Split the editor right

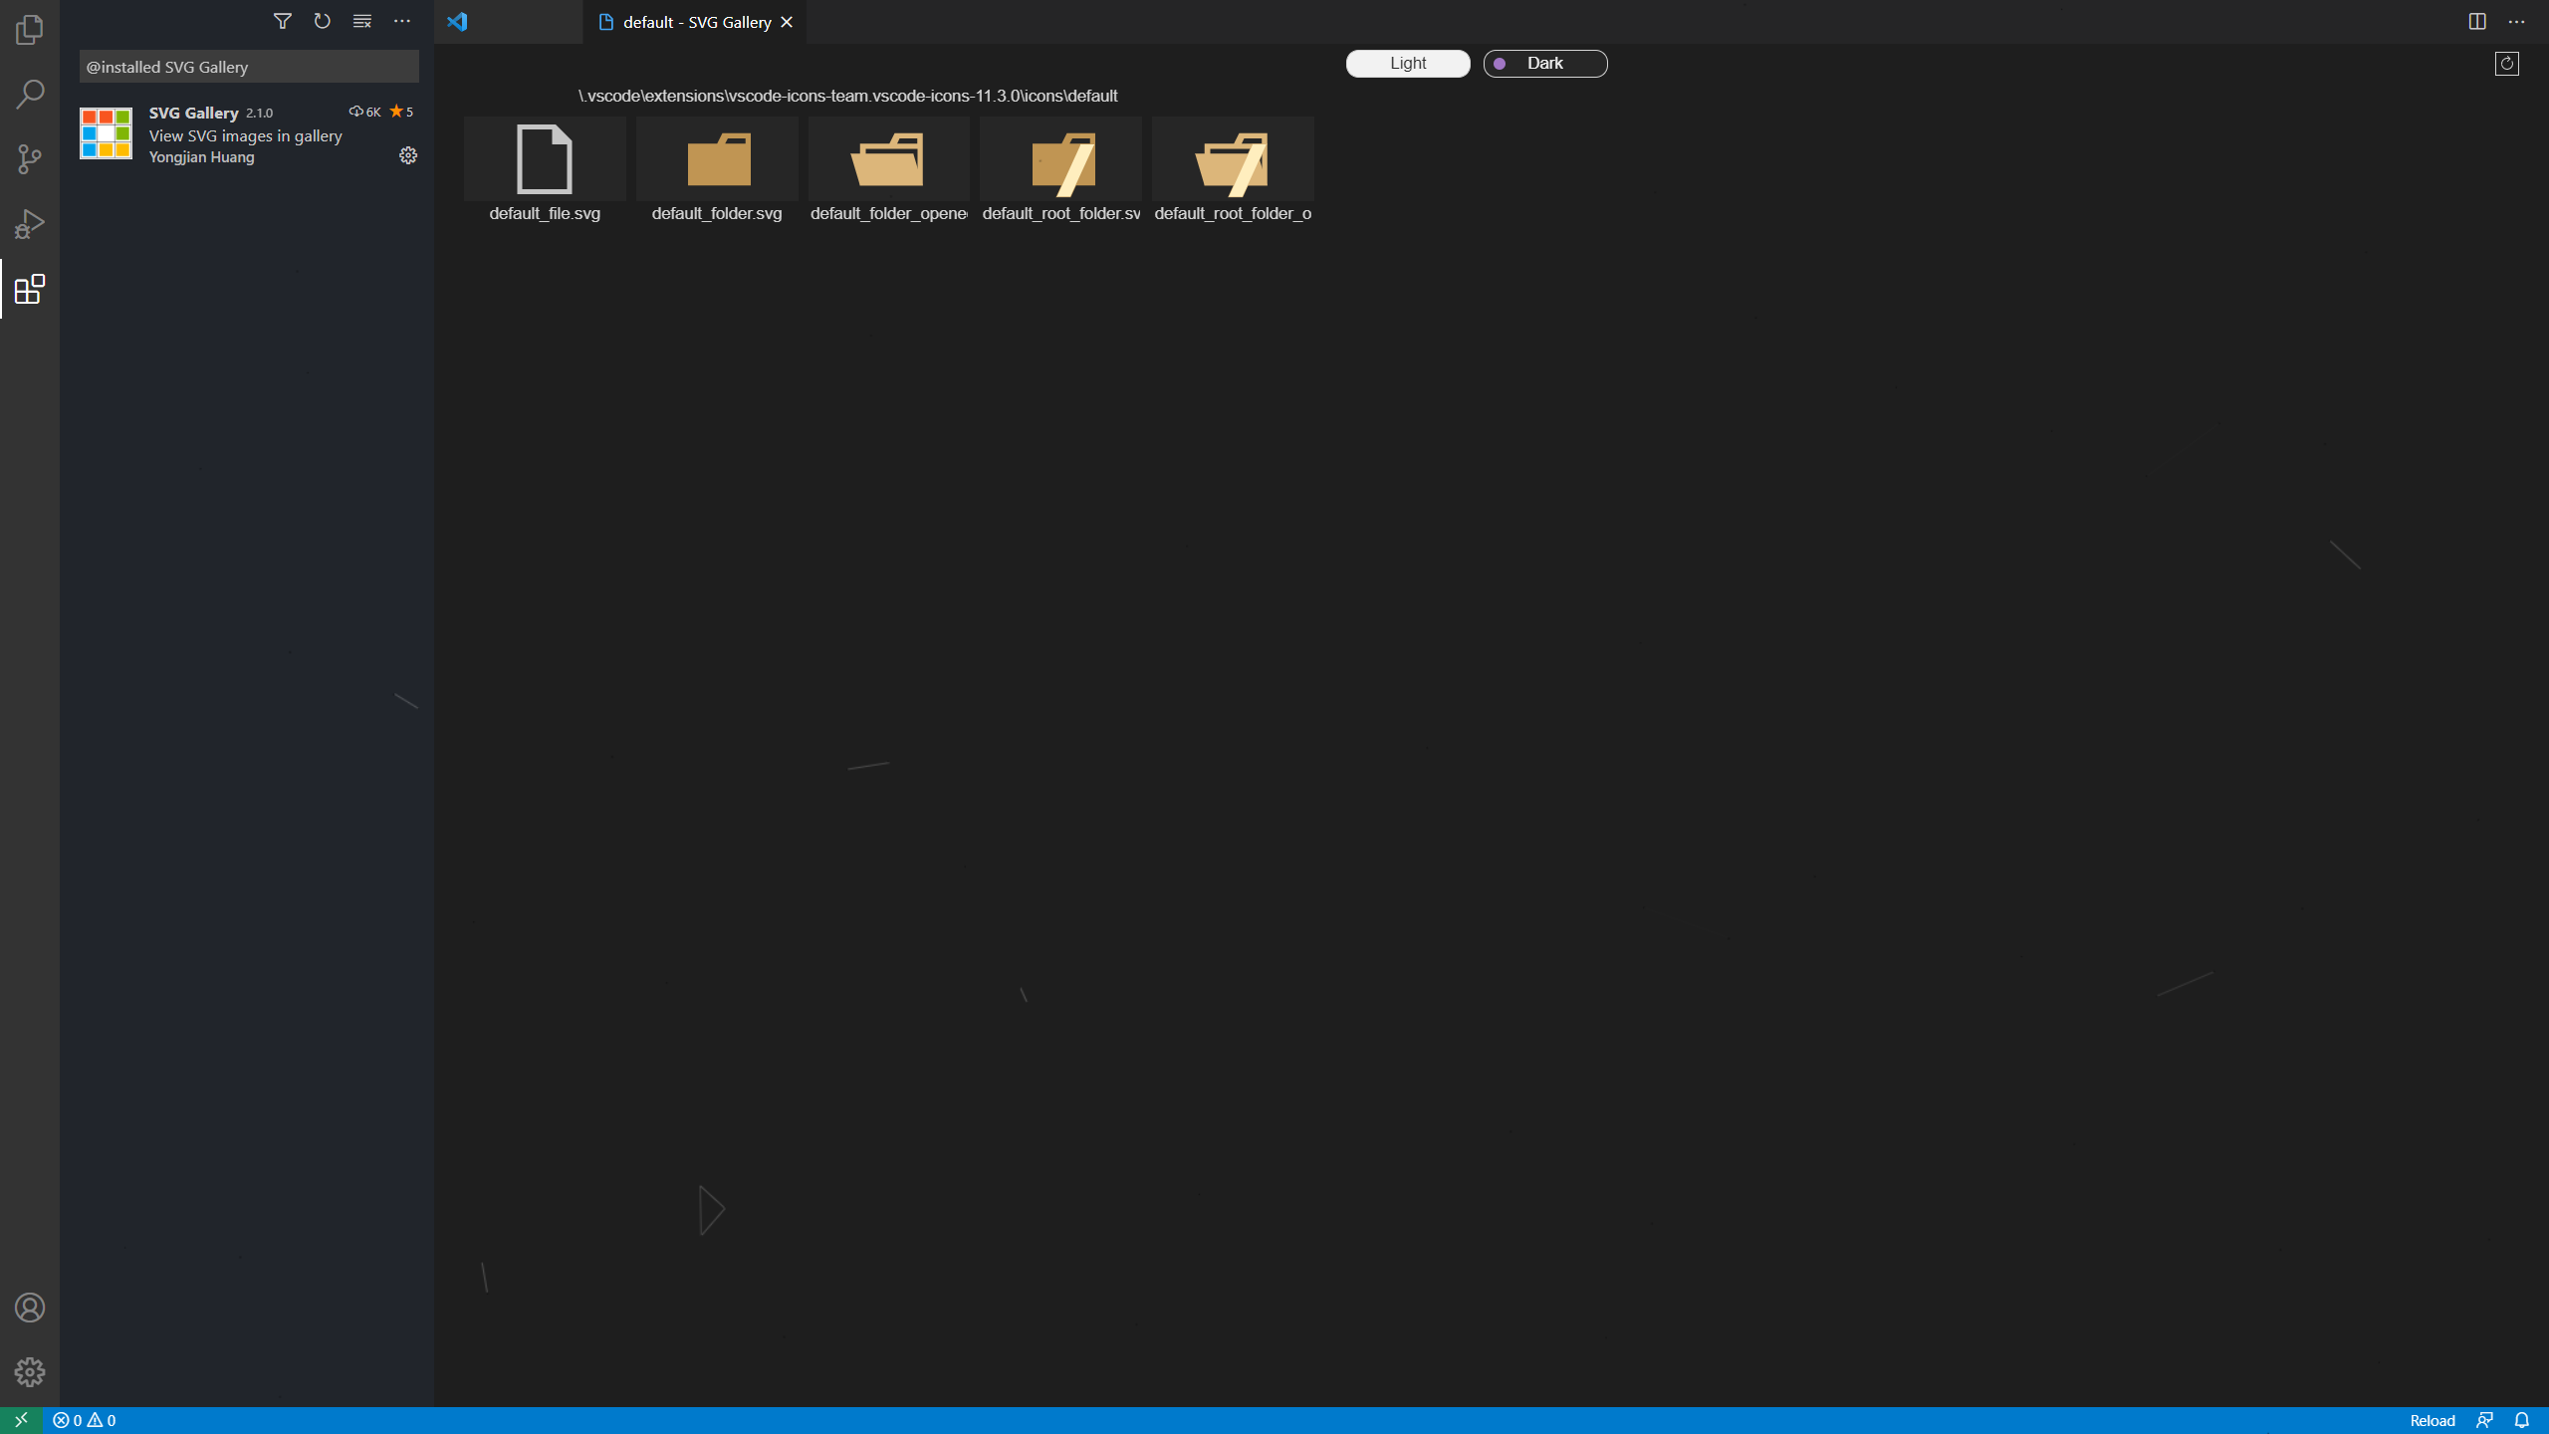(2477, 22)
